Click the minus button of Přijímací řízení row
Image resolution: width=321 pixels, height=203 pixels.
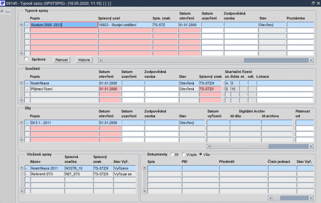(x=27, y=89)
